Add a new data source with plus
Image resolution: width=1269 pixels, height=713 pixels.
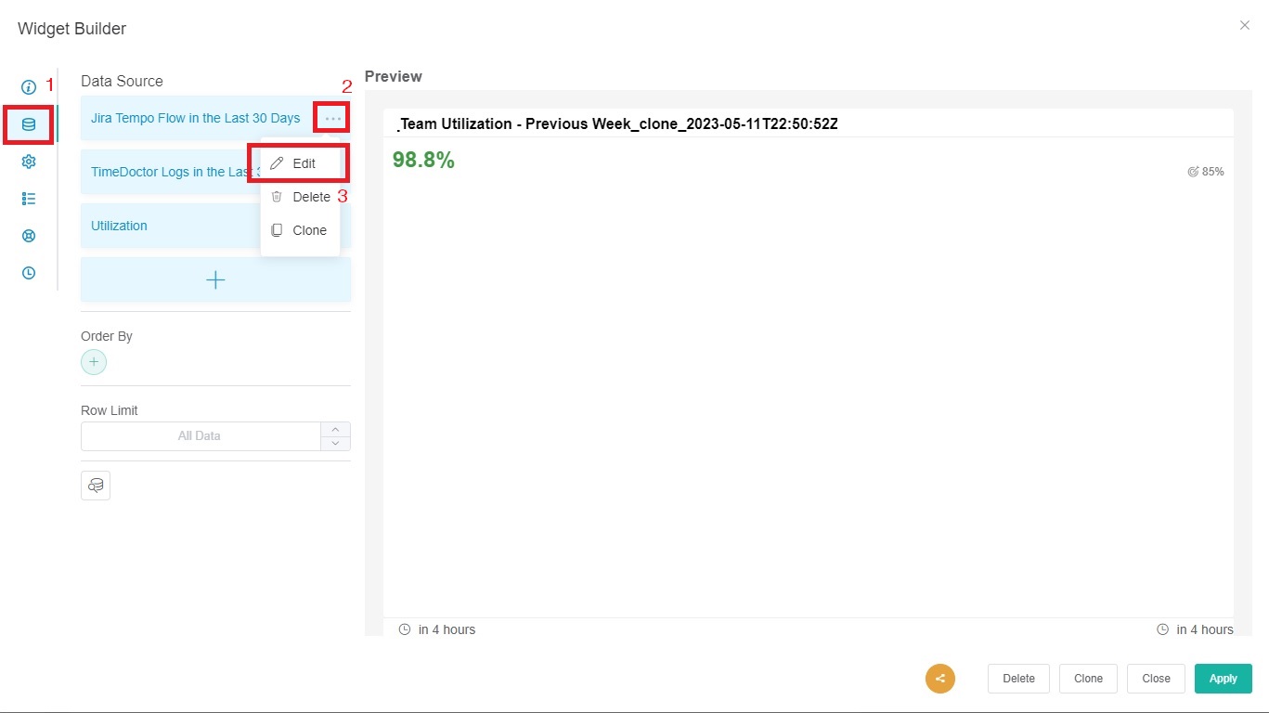click(215, 280)
